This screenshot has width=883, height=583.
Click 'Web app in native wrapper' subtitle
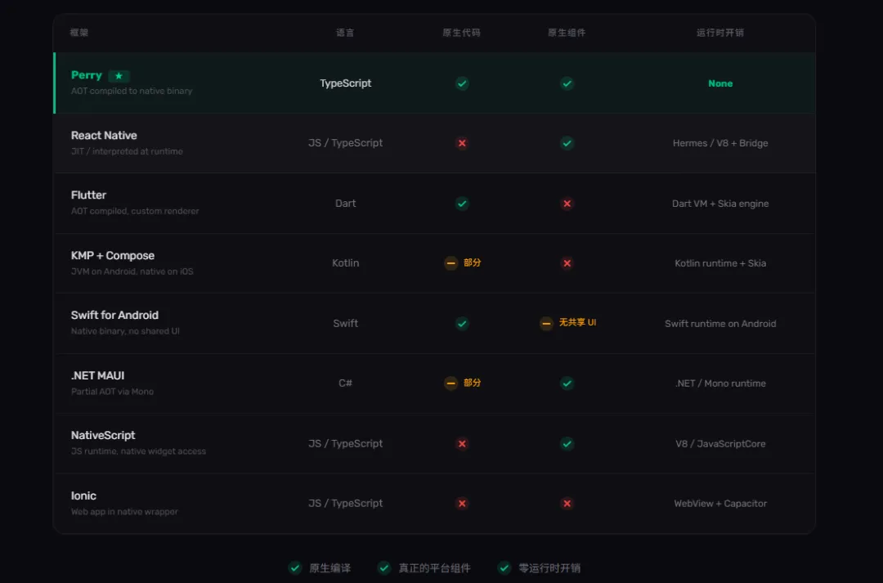pos(124,512)
